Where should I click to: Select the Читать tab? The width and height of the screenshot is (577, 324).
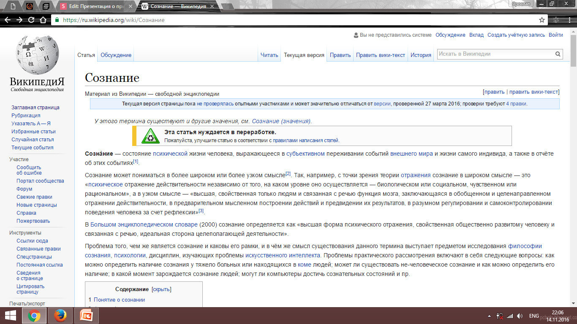(x=269, y=55)
